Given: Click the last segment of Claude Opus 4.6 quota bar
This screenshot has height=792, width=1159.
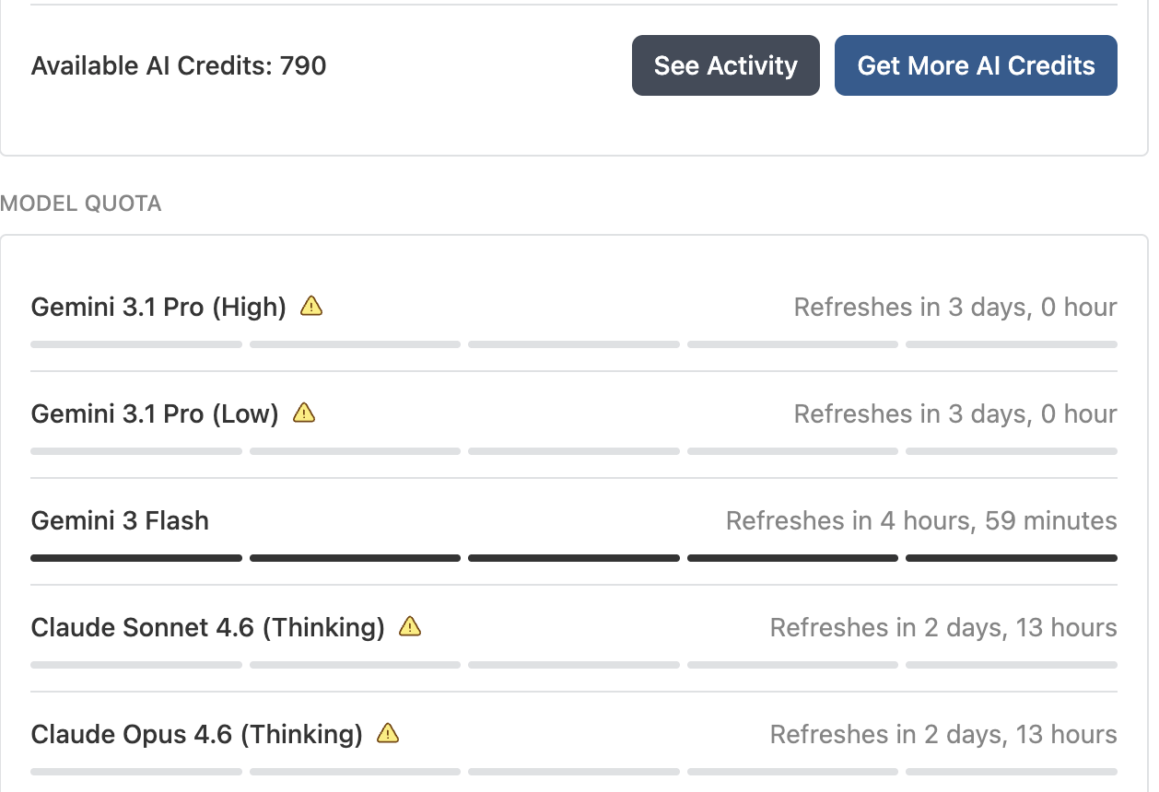Looking at the screenshot, I should pyautogui.click(x=1012, y=772).
